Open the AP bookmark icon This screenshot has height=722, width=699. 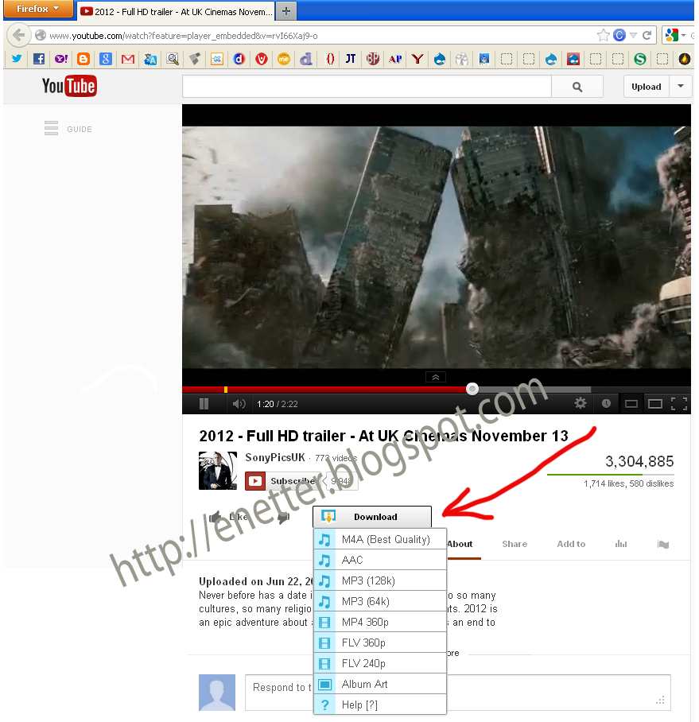395,59
